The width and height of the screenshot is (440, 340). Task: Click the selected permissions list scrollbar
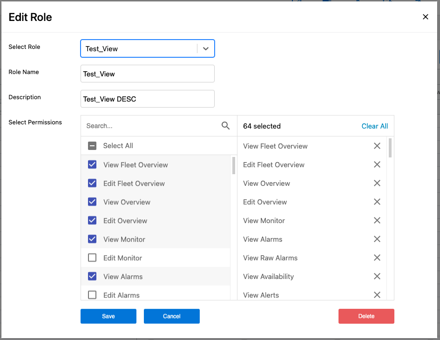pos(390,148)
